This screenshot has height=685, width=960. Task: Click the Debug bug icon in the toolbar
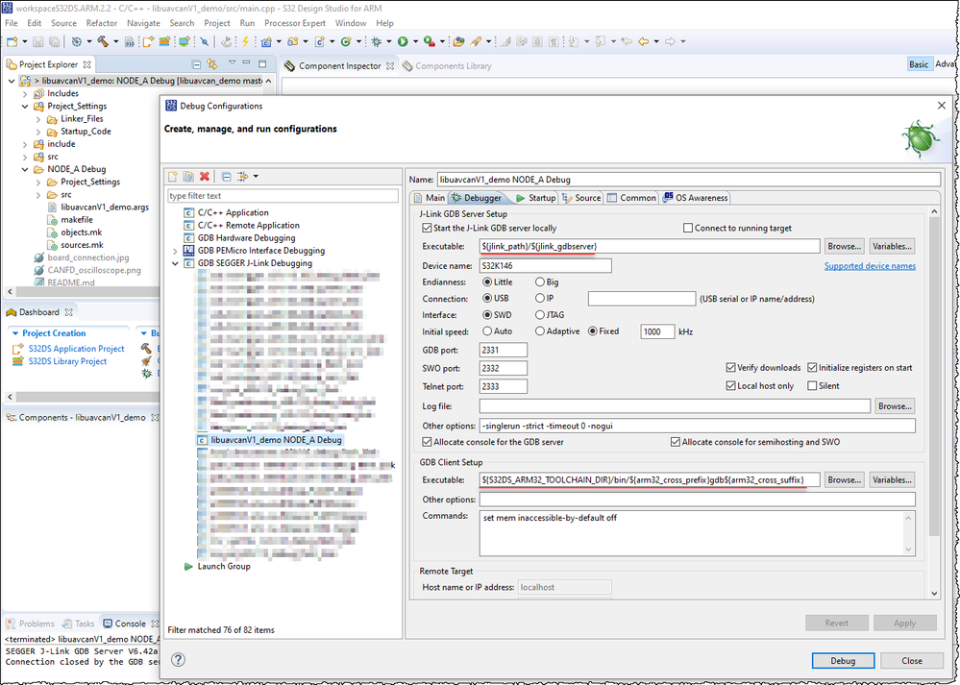(377, 41)
